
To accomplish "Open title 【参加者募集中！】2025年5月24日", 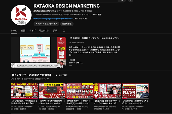I will pyautogui.click(x=78, y=102).
